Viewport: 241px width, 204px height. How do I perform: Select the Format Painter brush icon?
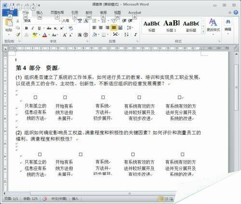pos(18,34)
